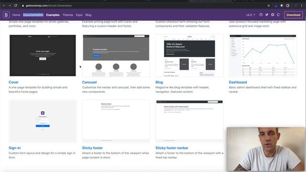Open Themes in navbar

[x=68, y=15]
